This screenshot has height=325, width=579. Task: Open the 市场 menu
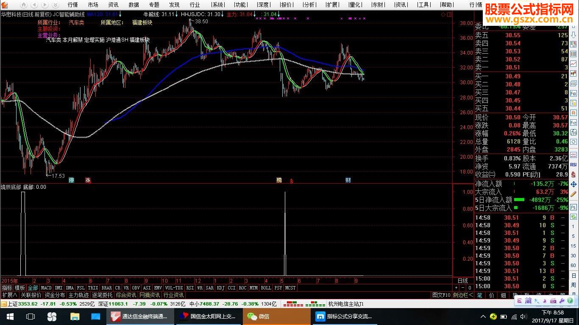point(93,5)
